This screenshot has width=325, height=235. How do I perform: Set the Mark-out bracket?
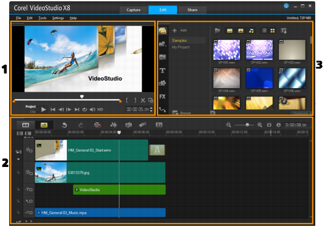(x=135, y=101)
